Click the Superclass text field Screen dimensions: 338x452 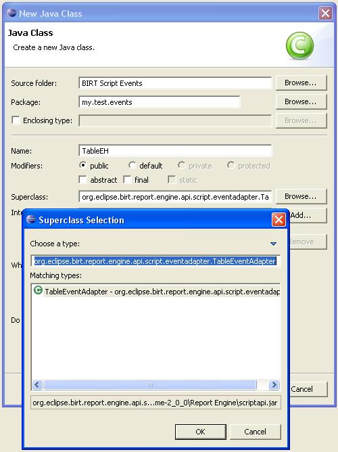click(x=175, y=197)
